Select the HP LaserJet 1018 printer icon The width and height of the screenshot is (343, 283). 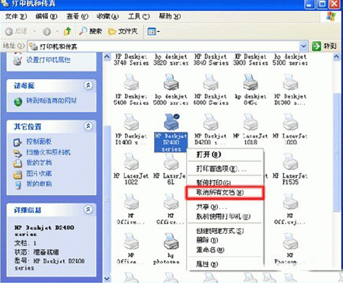251,122
